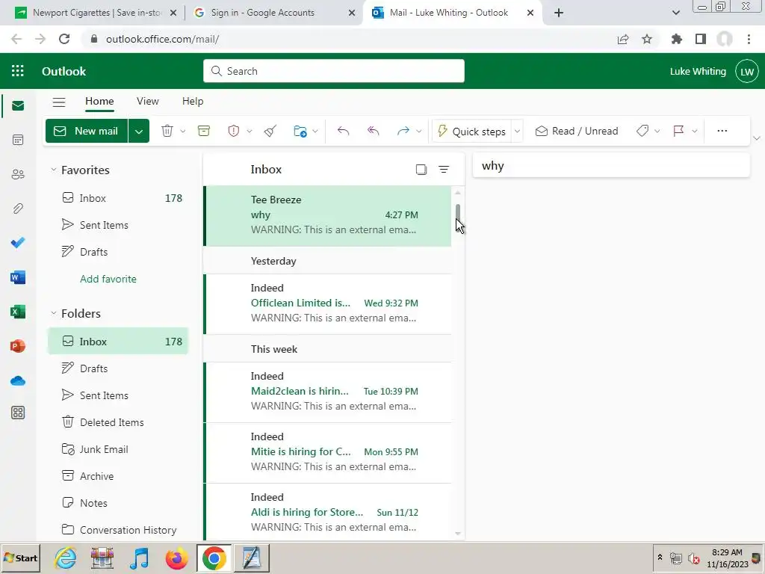Screen dimensions: 765x574
Task: Toggle select mode in the message list
Action: 421,170
